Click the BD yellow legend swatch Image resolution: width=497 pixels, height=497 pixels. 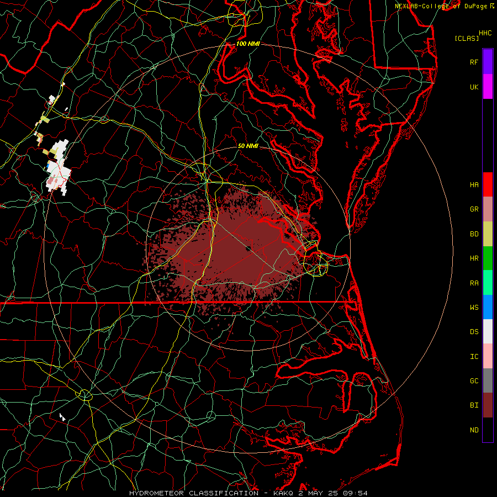point(488,234)
